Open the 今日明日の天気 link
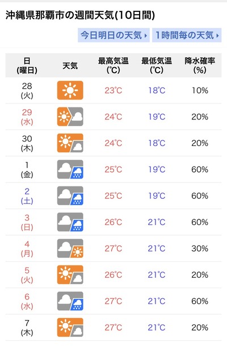The image size is (227, 354). (x=113, y=35)
